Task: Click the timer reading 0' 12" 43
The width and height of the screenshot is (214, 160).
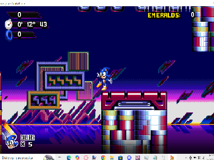Action: coord(32,24)
